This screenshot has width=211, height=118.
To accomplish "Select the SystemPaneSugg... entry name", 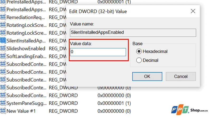I will (27, 103).
